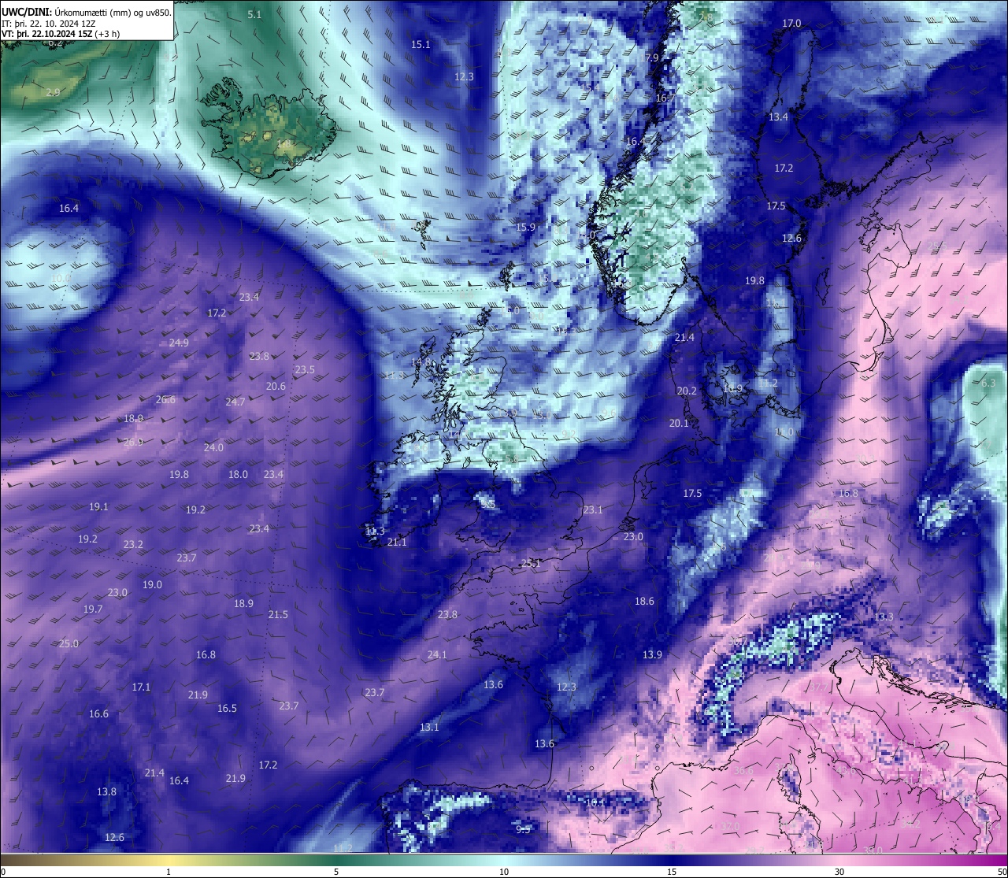The width and height of the screenshot is (1008, 878).
Task: Click the 13.9 value over eastern France
Action: click(652, 654)
